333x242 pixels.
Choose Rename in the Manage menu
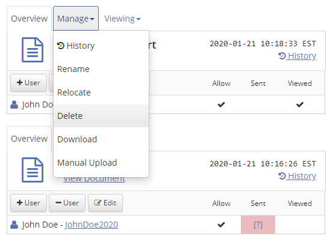[x=101, y=69]
